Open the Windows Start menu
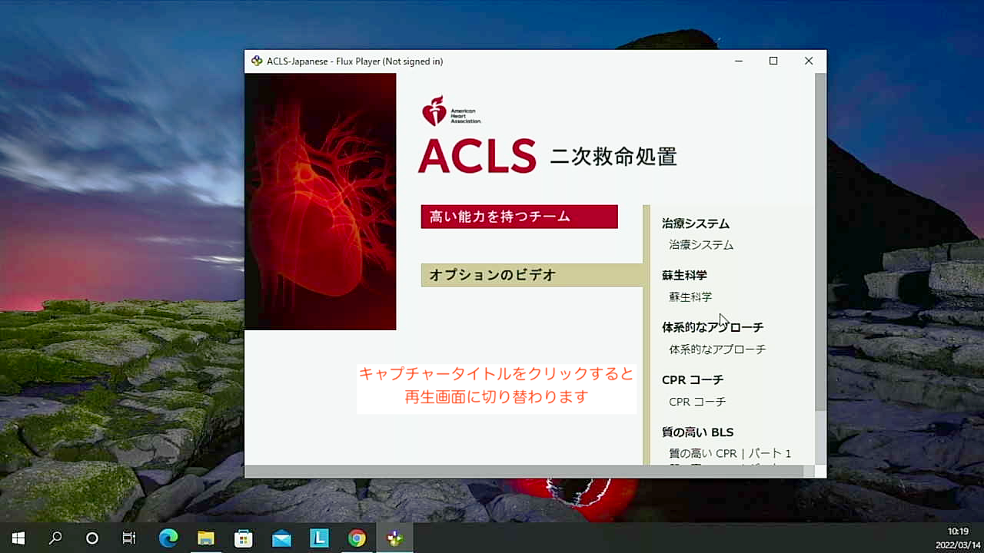Screen dimensions: 984x553 coord(18,538)
